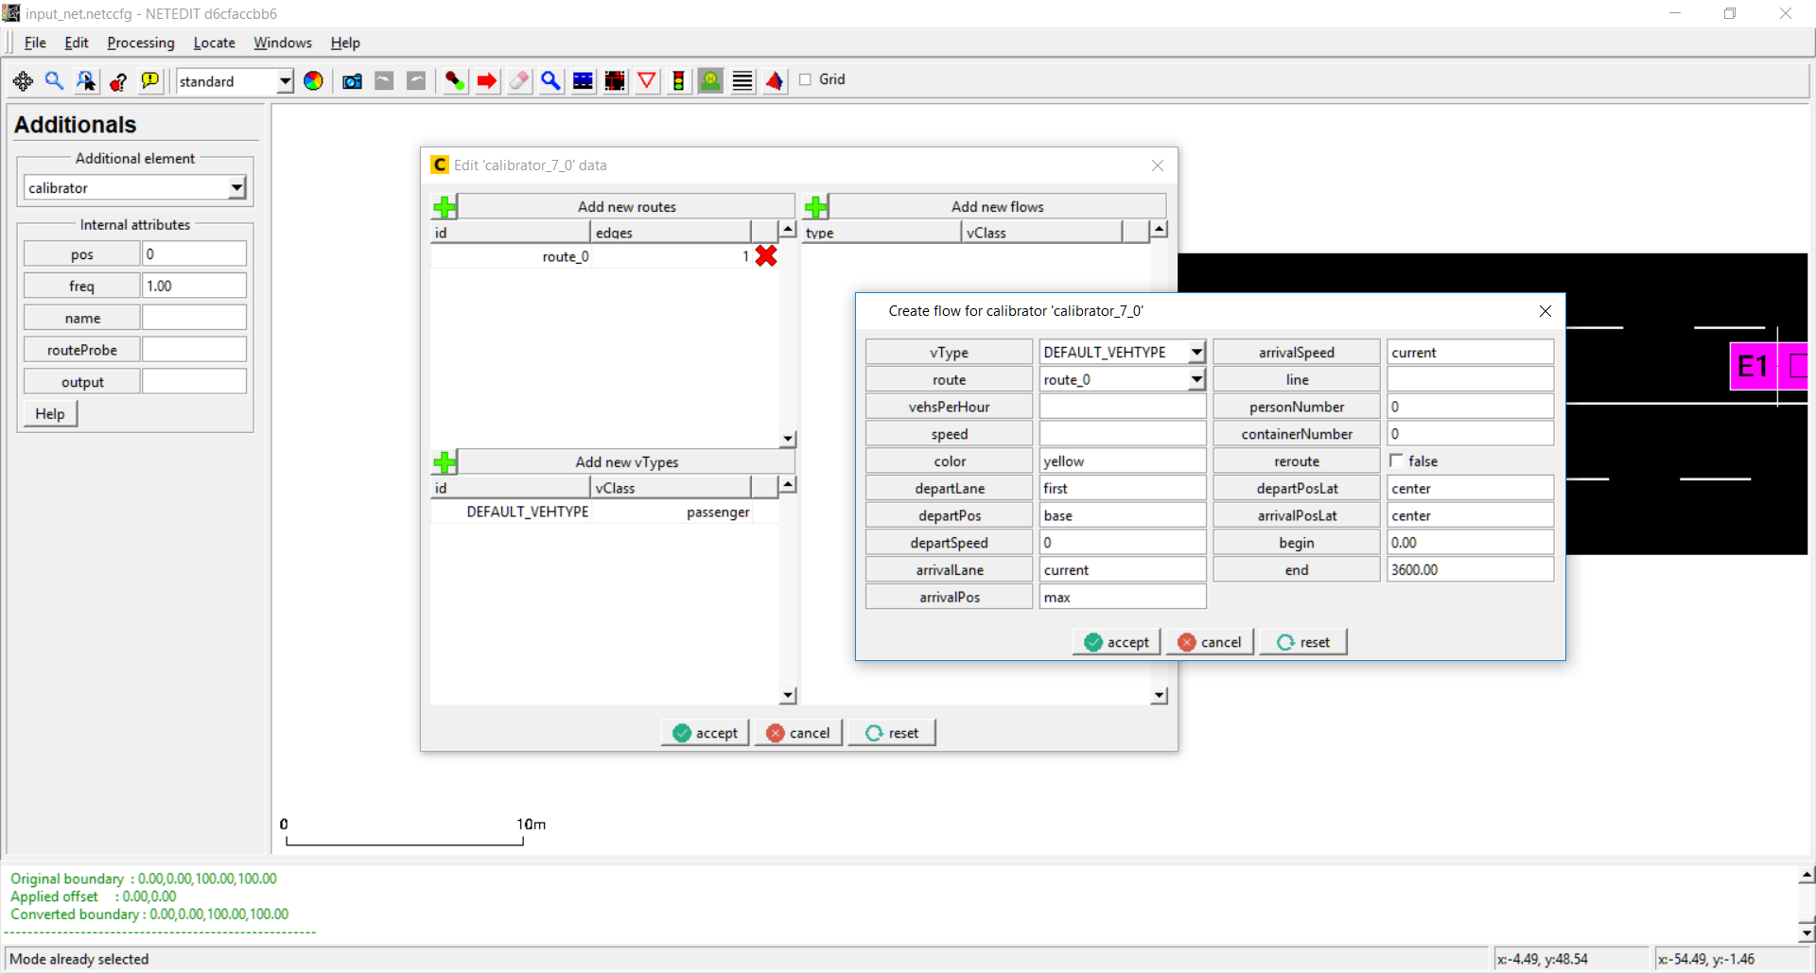Screen dimensions: 1816x974
Task: Enable the Grid checkbox
Action: [806, 79]
